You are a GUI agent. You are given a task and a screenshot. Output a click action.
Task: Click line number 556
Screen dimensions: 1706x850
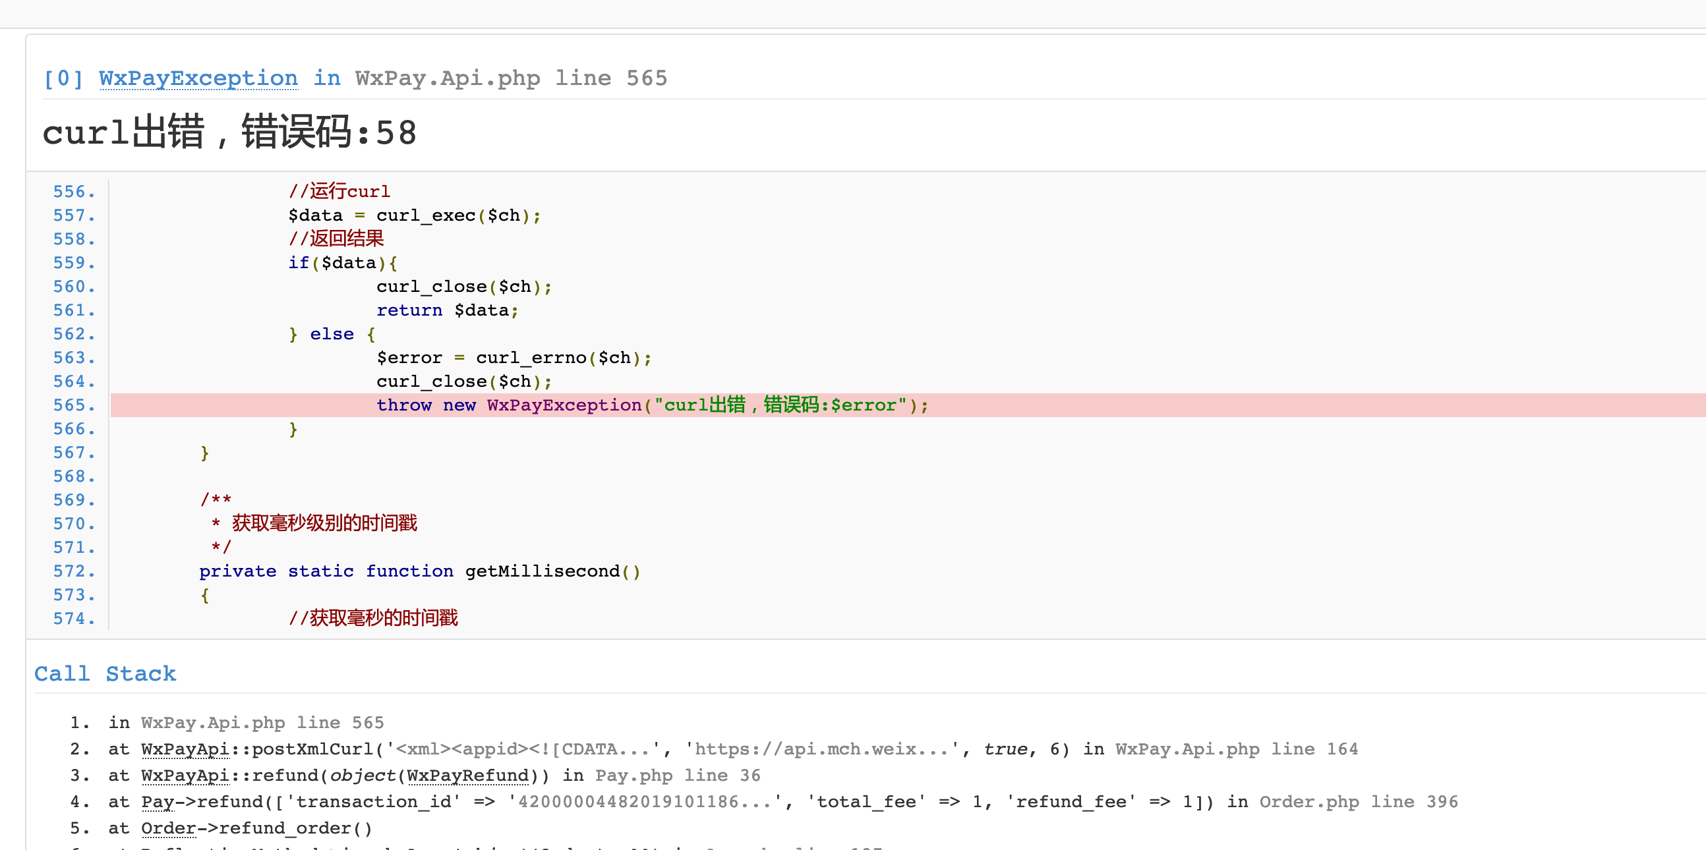[x=74, y=192]
